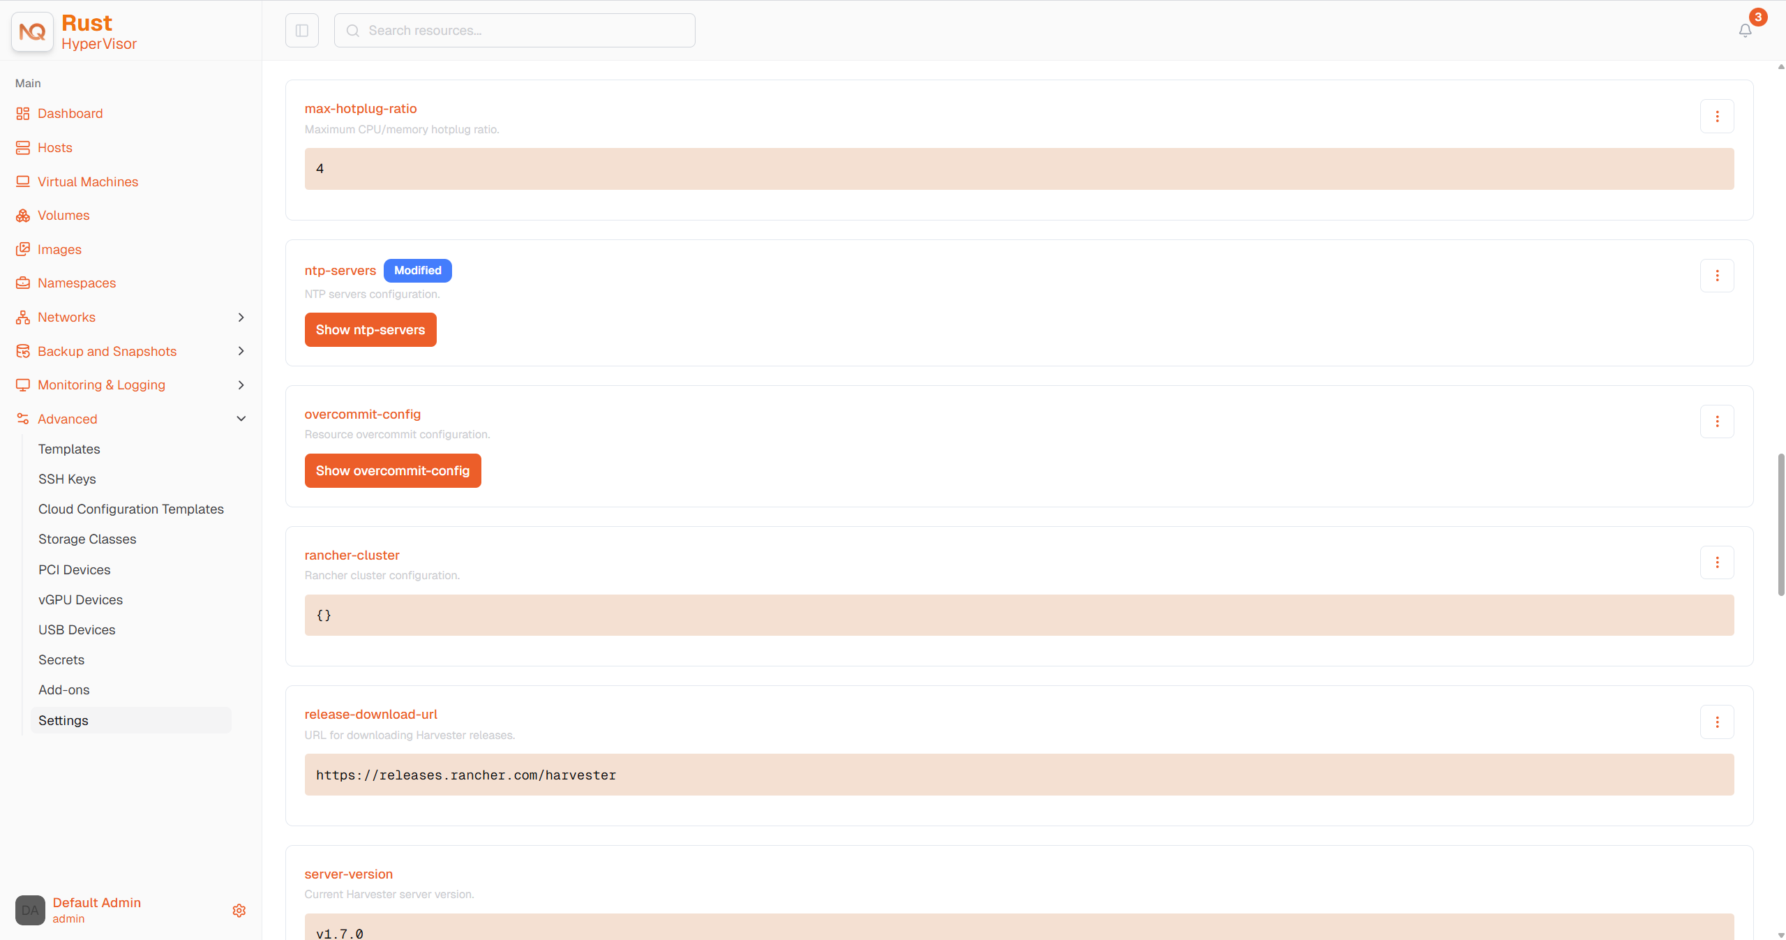The image size is (1786, 940).
Task: Open actions menu for rancher-cluster
Action: point(1717,562)
